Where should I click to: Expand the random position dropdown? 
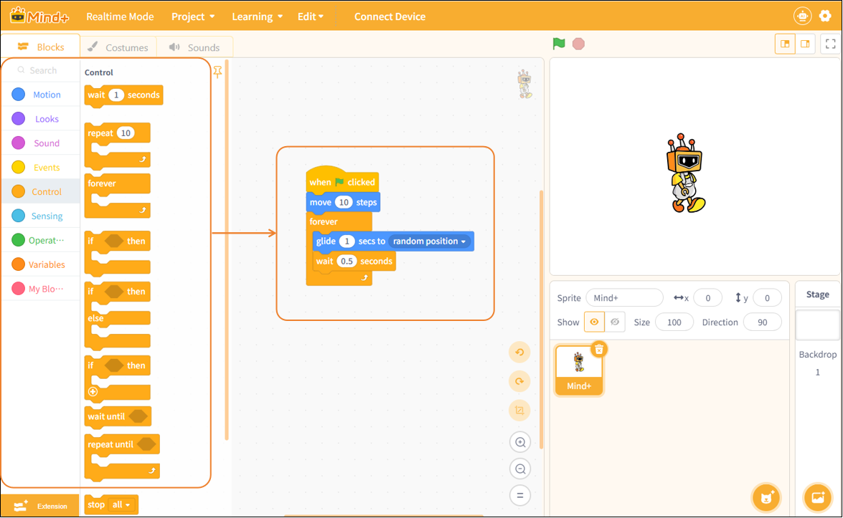(x=429, y=241)
